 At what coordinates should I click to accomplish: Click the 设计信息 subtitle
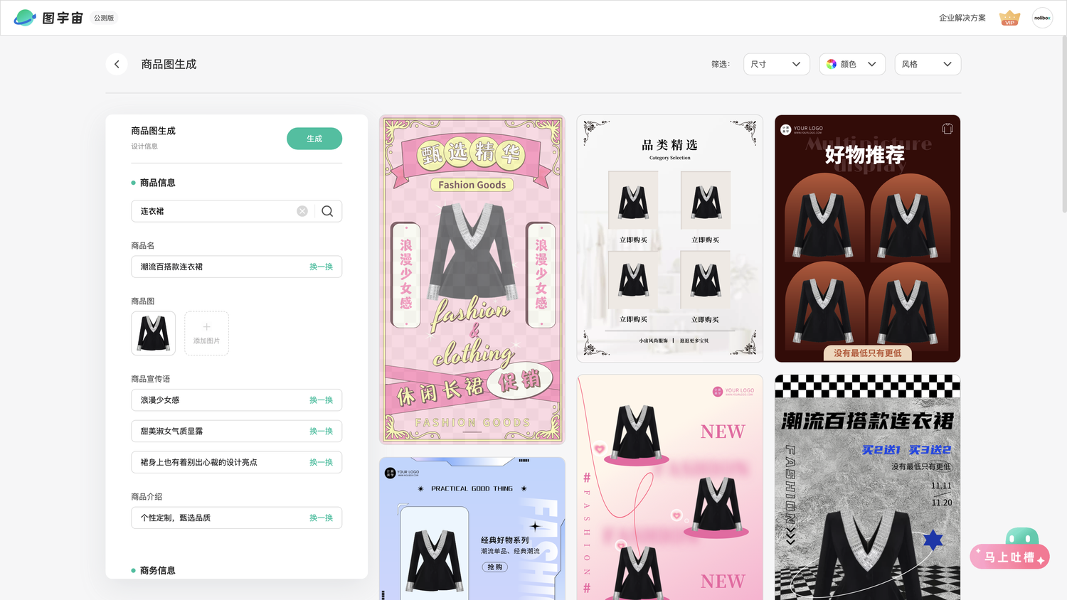[x=144, y=146]
